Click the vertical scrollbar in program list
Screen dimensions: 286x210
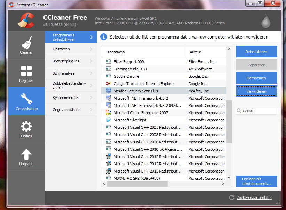click(x=229, y=121)
